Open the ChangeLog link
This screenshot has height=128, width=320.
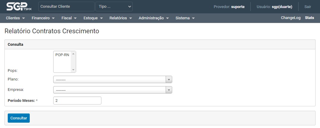click(x=291, y=18)
